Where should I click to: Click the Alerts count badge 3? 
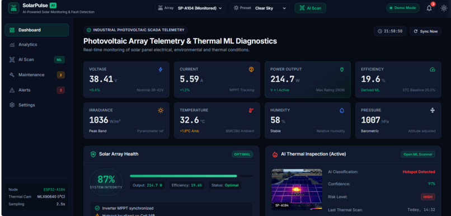60,90
